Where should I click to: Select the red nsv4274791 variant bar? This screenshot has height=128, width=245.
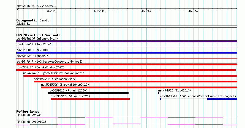coord(130,76)
